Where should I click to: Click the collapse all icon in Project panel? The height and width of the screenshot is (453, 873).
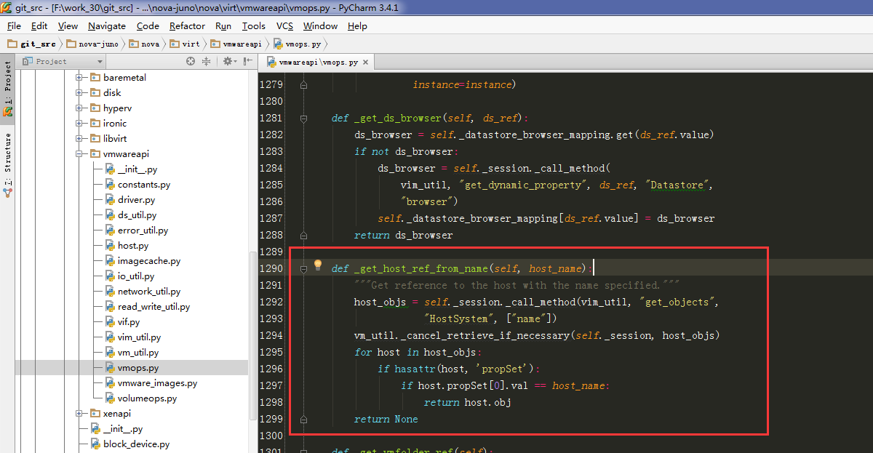click(206, 62)
